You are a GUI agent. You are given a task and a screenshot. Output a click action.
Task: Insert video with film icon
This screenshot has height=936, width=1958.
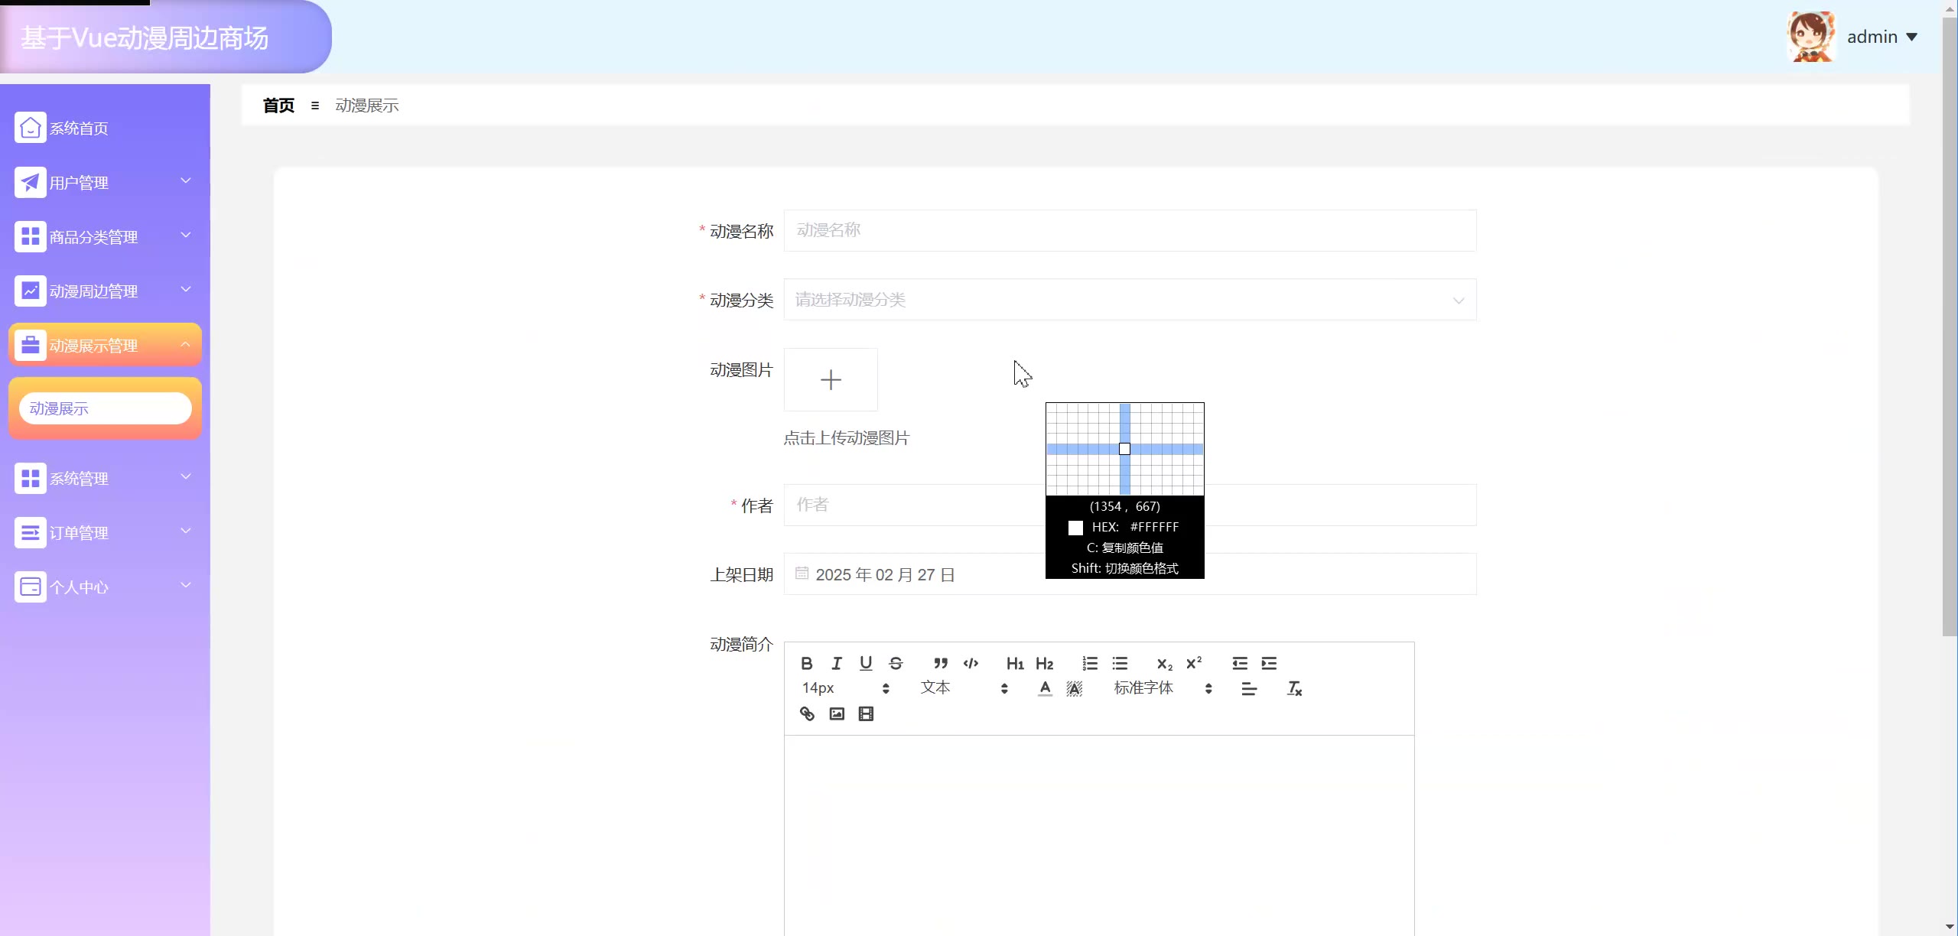[x=866, y=713]
